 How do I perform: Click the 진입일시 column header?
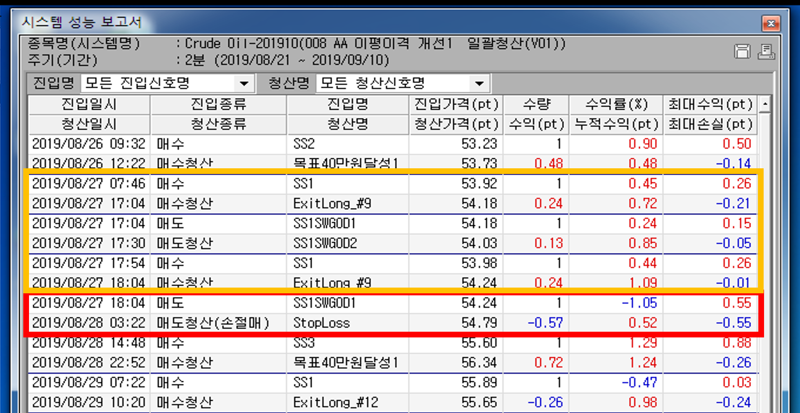pyautogui.click(x=89, y=105)
